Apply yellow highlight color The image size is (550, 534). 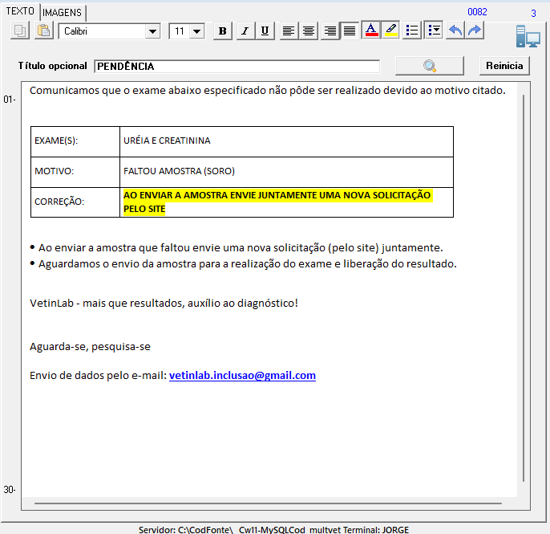(x=390, y=31)
